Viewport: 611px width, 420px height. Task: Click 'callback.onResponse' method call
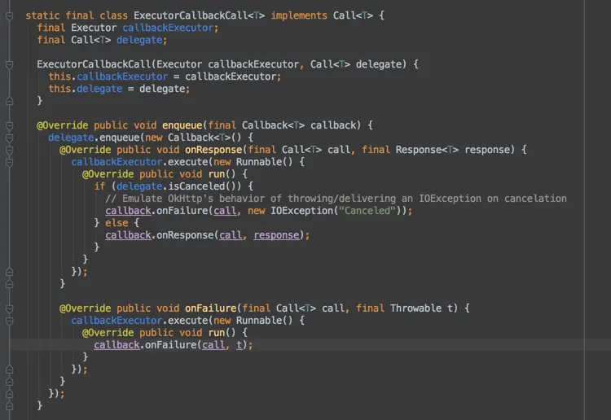click(x=160, y=235)
